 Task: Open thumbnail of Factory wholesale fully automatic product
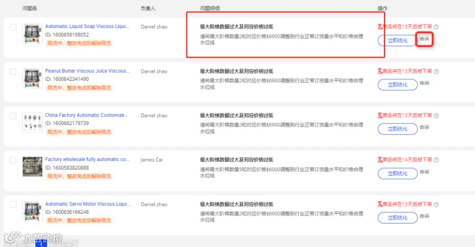pos(32,167)
